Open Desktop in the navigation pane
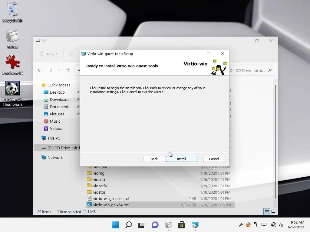Image resolution: width=310 pixels, height=232 pixels. (x=57, y=92)
